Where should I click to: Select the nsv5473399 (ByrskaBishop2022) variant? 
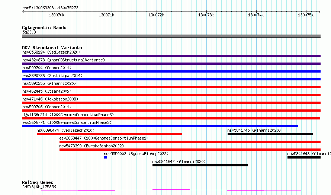[x=190, y=150]
